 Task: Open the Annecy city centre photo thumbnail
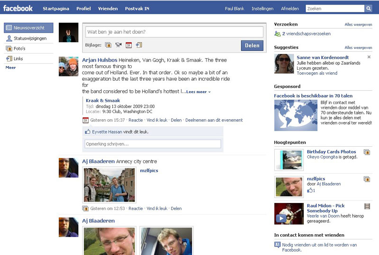click(x=109, y=185)
